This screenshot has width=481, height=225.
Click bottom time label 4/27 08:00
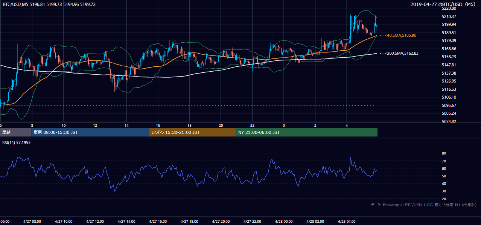coord(32,222)
